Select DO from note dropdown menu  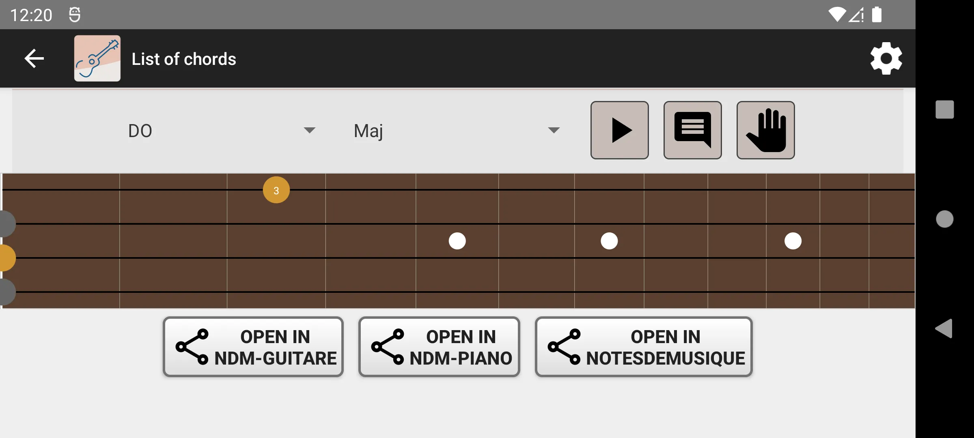click(220, 130)
